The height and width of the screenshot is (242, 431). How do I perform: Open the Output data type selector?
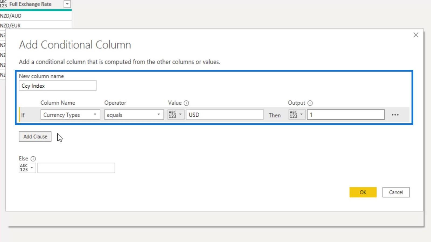[x=297, y=115]
